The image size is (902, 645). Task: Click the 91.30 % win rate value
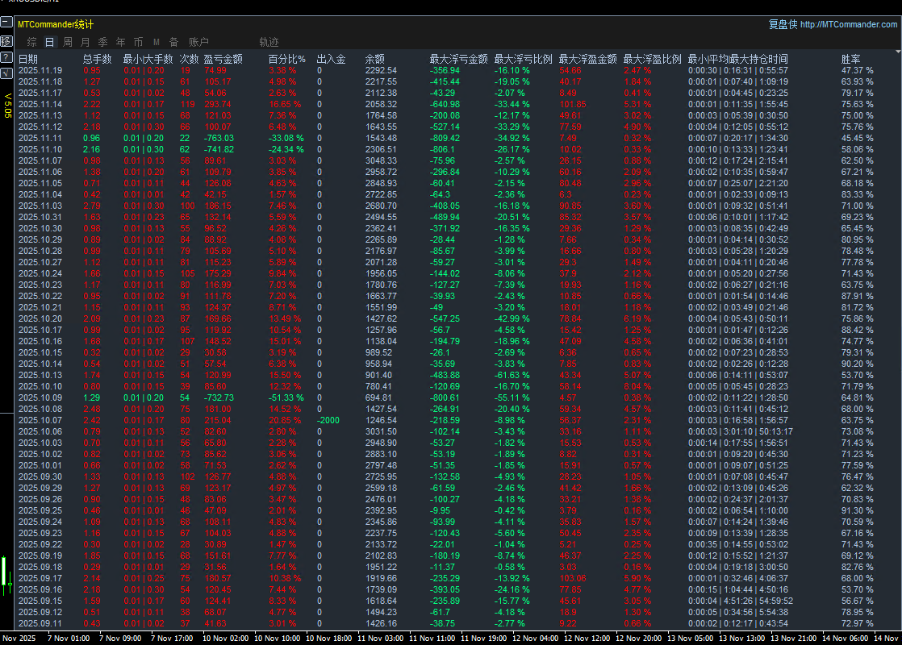pyautogui.click(x=857, y=510)
